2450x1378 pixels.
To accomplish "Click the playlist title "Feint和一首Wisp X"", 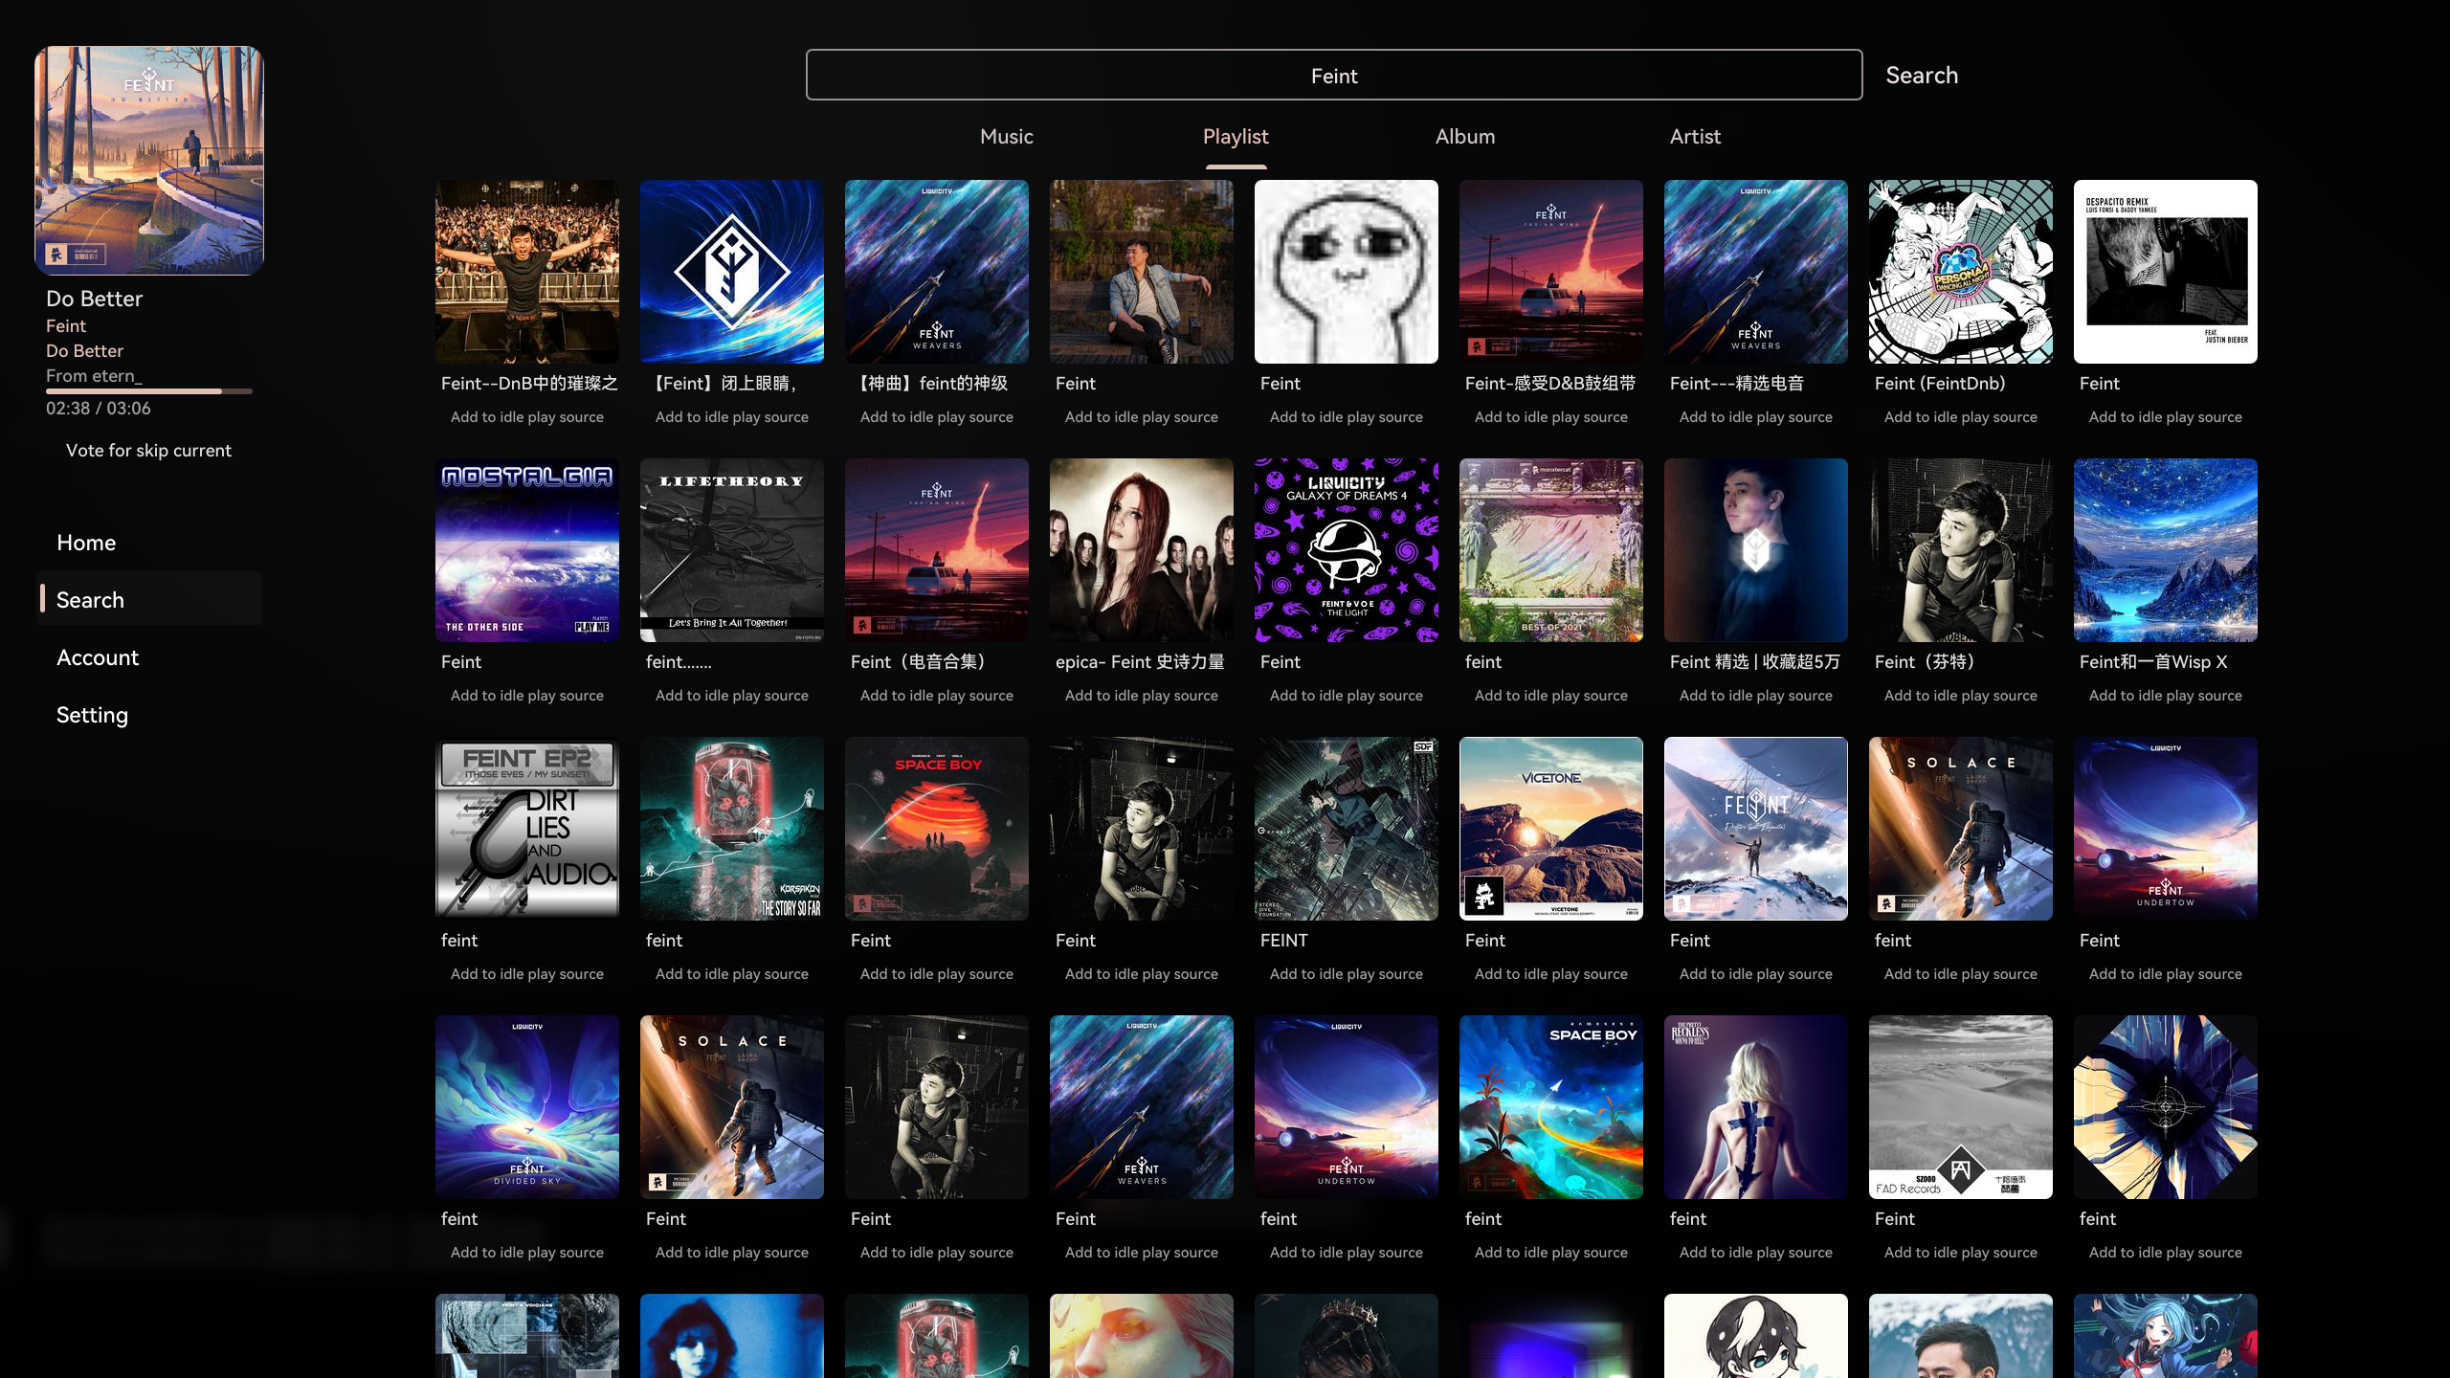I will (2153, 662).
